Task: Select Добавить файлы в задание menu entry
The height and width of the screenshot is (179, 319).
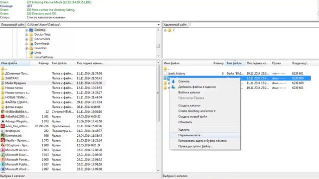Action: pos(197,87)
